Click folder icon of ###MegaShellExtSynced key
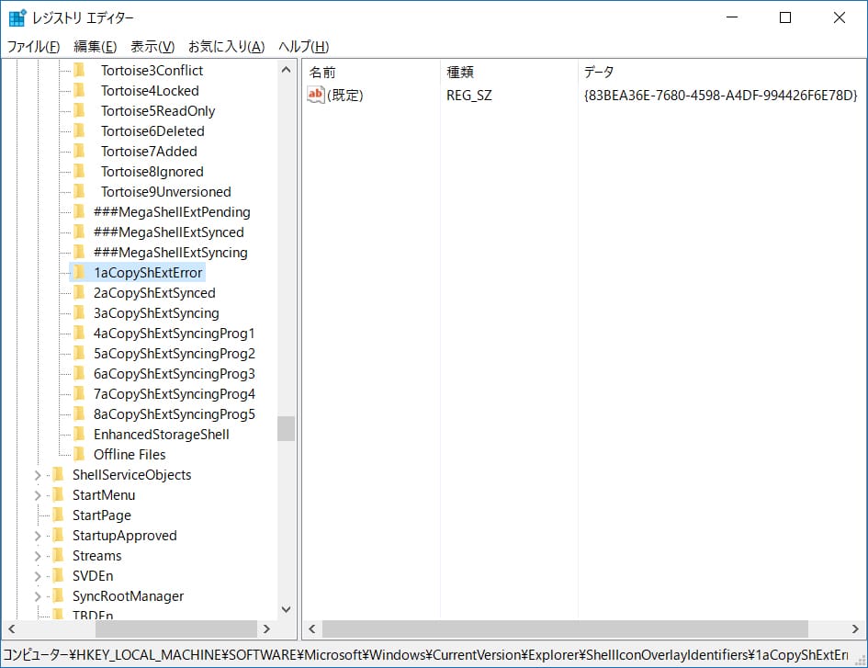 pyautogui.click(x=80, y=232)
